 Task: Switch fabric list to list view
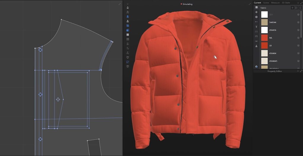pos(300,8)
